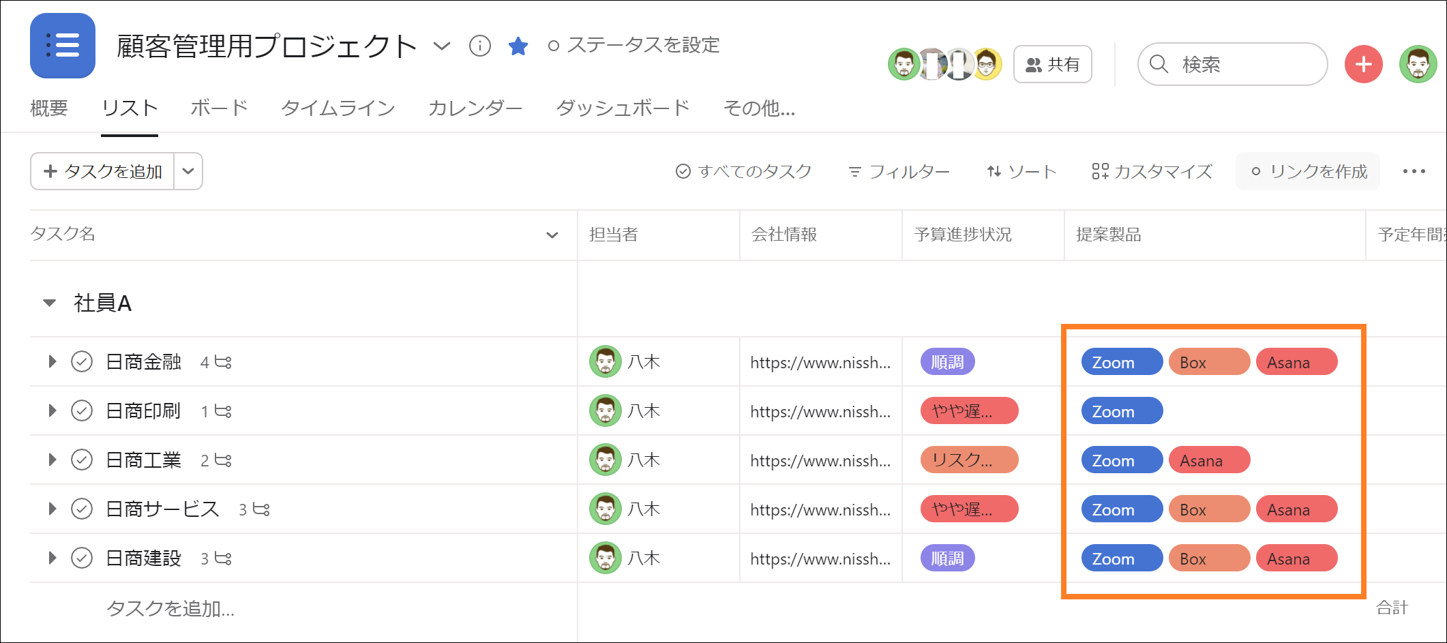Image resolution: width=1447 pixels, height=643 pixels.
Task: Click assignee avatar in 日商金融 row
Action: click(606, 361)
